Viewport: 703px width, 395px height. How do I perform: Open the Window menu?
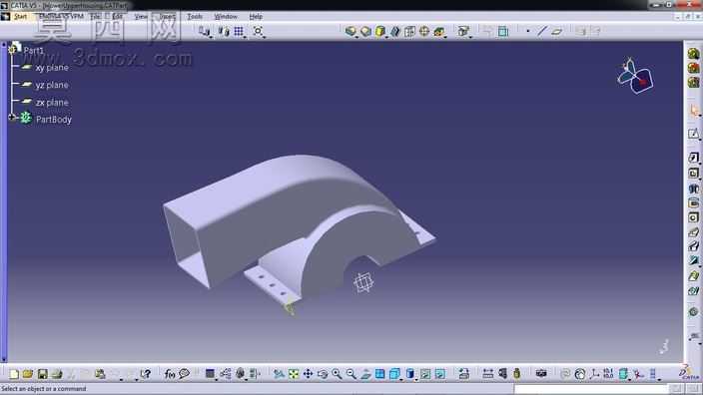[226, 17]
